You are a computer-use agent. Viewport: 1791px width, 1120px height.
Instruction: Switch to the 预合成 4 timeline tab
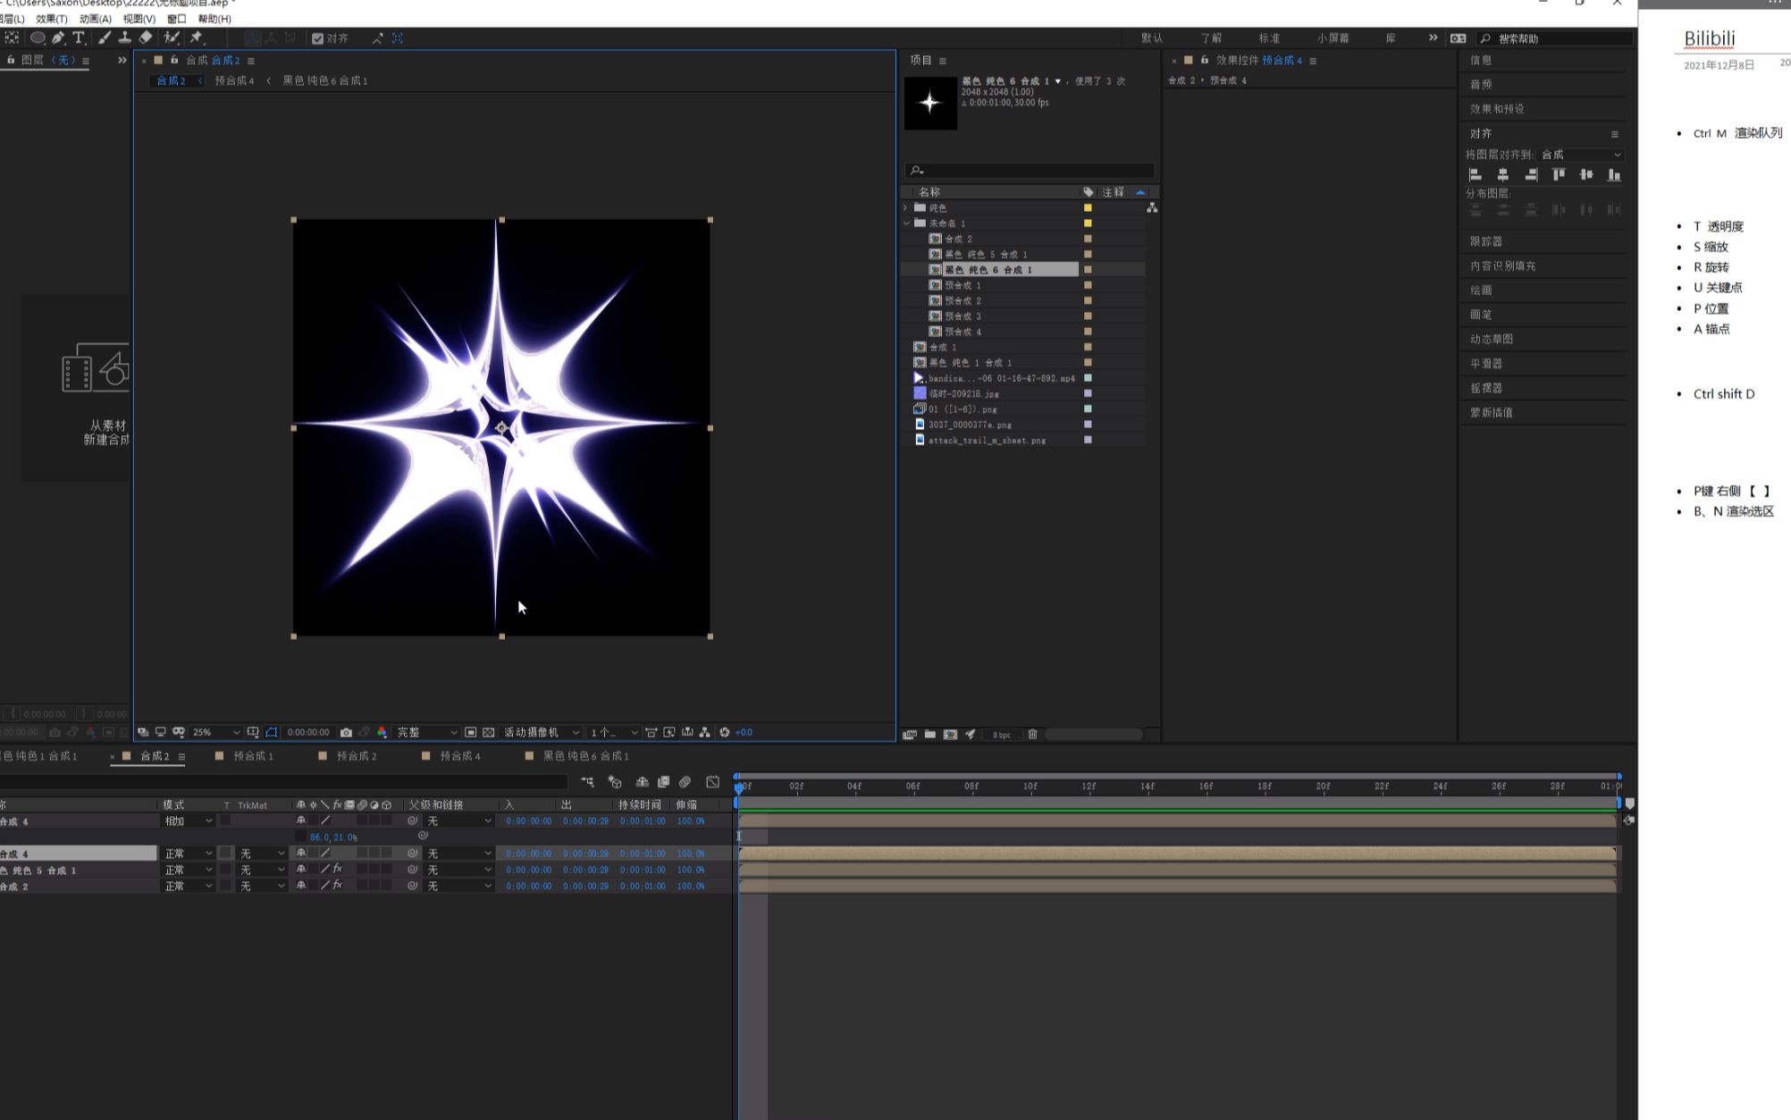(459, 756)
